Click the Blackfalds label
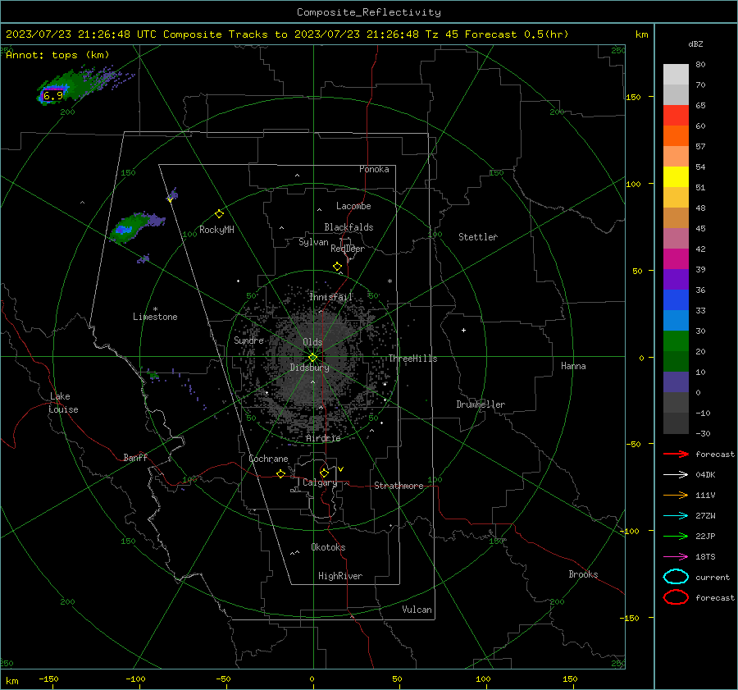 [x=348, y=227]
